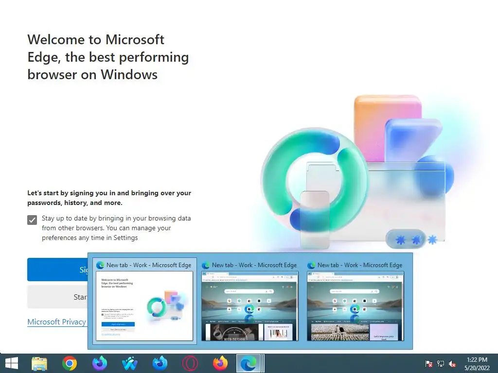Screen dimensions: 498x373
Task: Open the Windows Start menu
Action: click(12, 363)
